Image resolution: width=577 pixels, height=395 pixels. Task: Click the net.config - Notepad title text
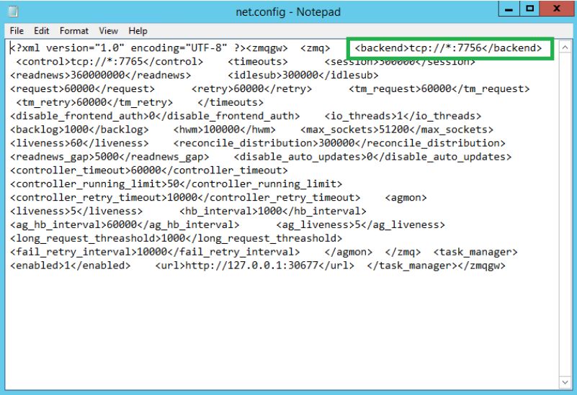tap(288, 12)
